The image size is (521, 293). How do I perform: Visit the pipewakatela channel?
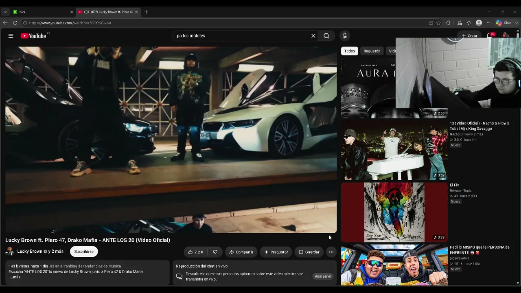[460, 258]
